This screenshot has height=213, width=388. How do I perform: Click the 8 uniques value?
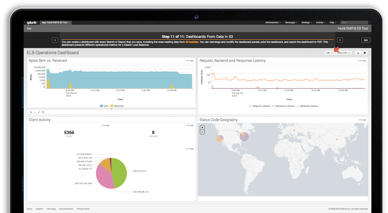(x=153, y=132)
